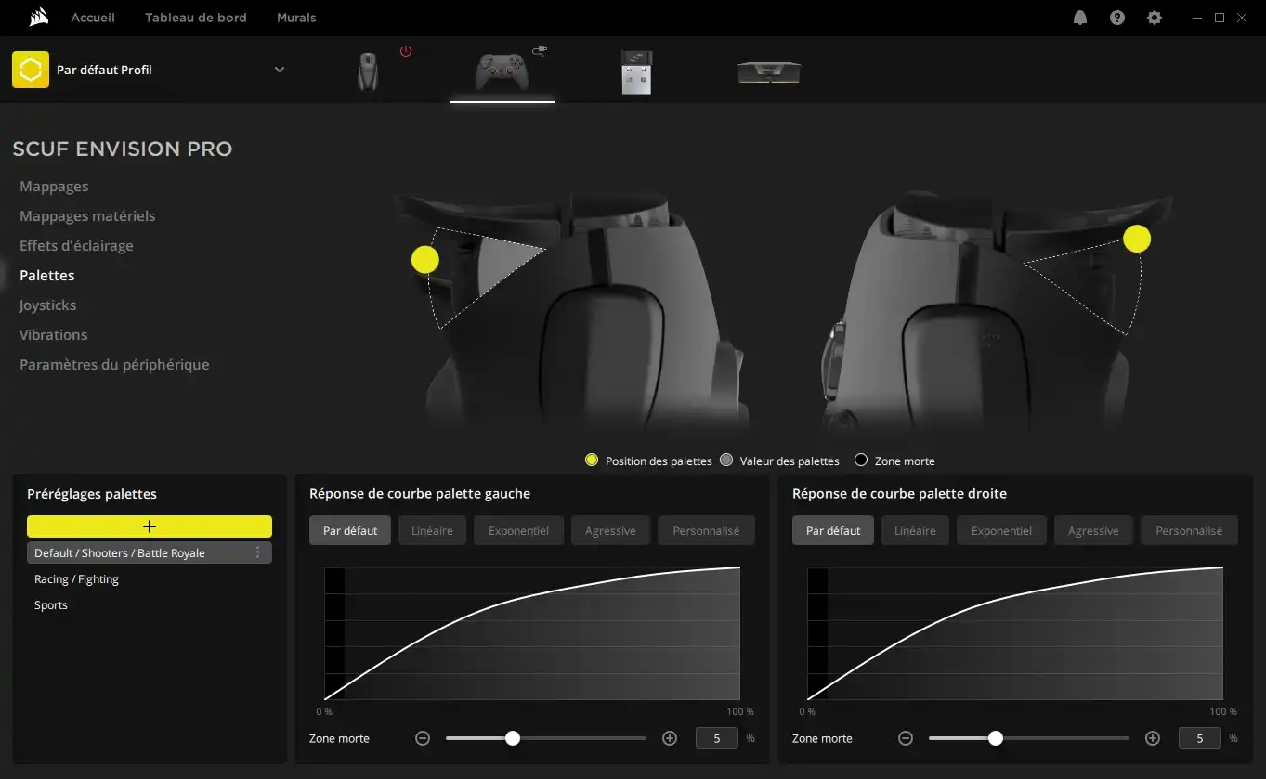Click the right paddle dead zone value field
This screenshot has width=1266, height=779.
click(1199, 738)
